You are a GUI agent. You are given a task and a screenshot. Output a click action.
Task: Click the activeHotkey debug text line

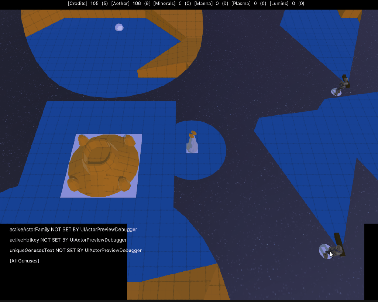click(68, 240)
